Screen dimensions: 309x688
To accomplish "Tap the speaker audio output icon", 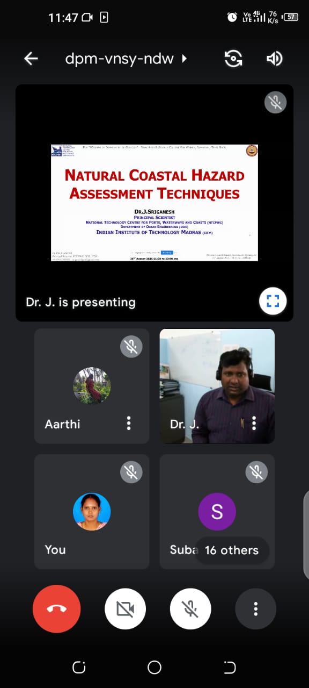I will (x=274, y=59).
